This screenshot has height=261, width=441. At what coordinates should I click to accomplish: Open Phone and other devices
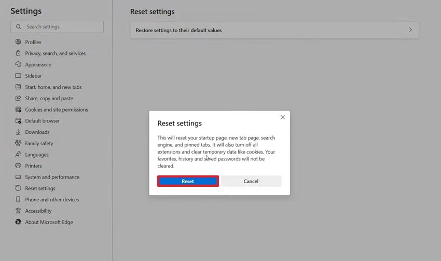pyautogui.click(x=52, y=200)
